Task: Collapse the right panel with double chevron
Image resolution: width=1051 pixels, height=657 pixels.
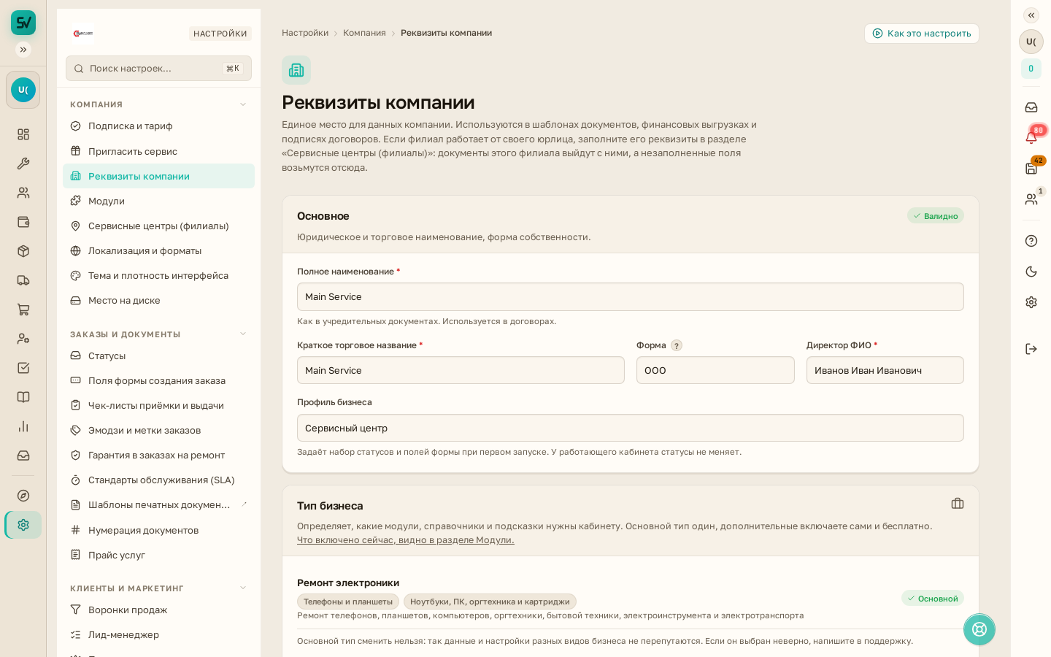Action: [x=1031, y=15]
